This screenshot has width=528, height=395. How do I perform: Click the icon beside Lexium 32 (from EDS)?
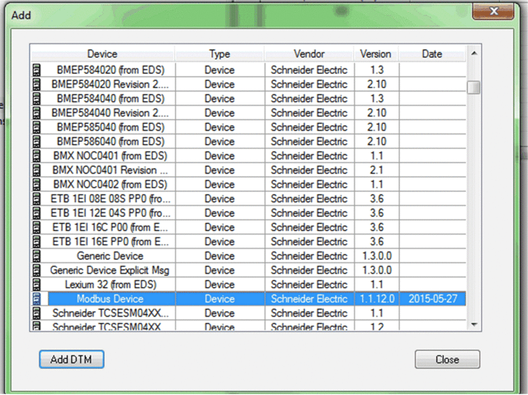pos(36,284)
